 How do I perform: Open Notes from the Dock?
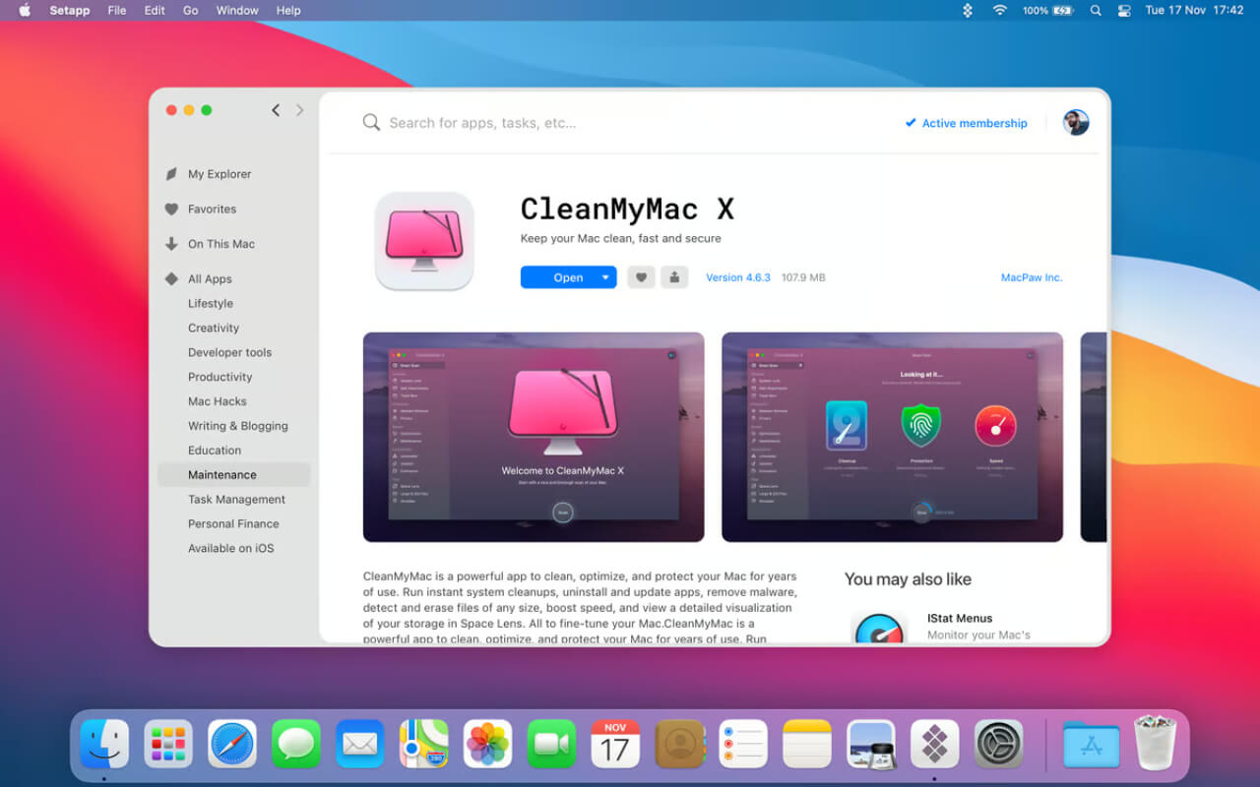pos(807,744)
